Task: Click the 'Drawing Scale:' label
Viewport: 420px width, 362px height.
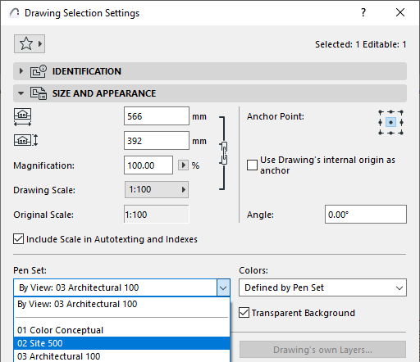Action: [x=44, y=190]
